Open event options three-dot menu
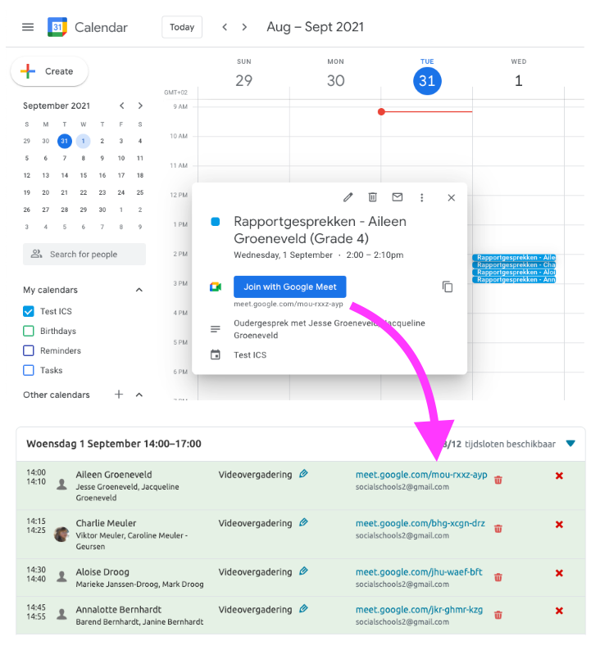The width and height of the screenshot is (600, 650). click(x=422, y=197)
